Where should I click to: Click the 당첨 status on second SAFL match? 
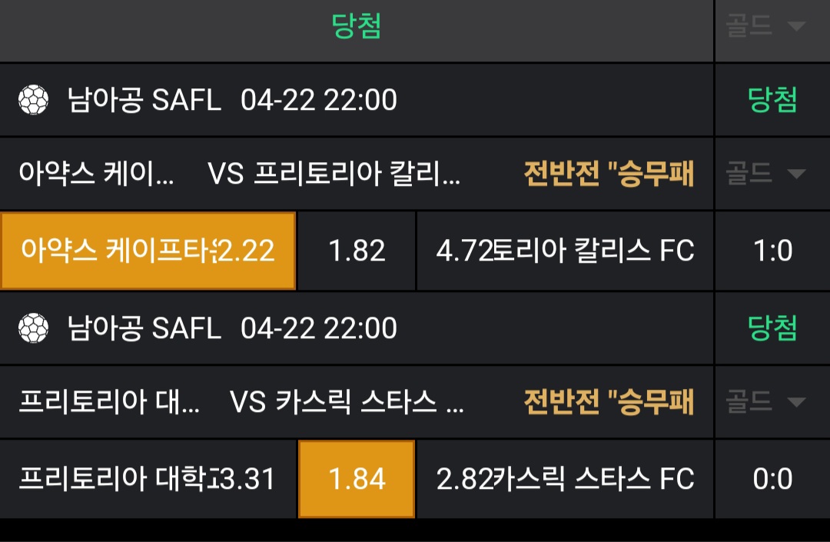(x=772, y=328)
